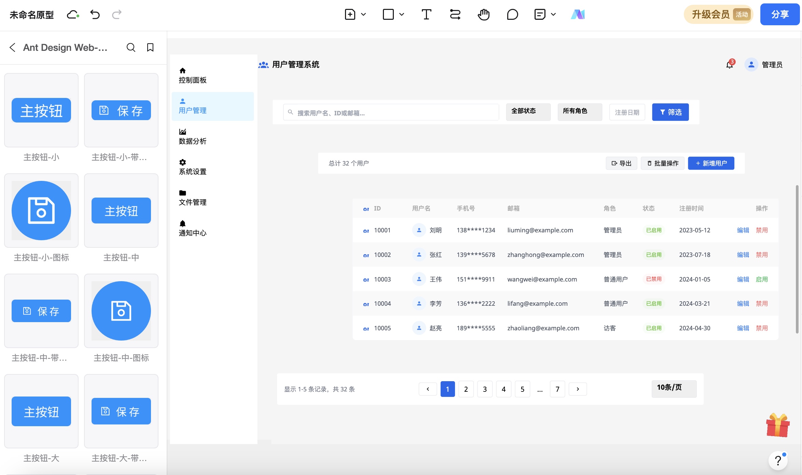Viewport: 802px width, 475px height.
Task: Open the 所有角色 dropdown
Action: tap(580, 112)
